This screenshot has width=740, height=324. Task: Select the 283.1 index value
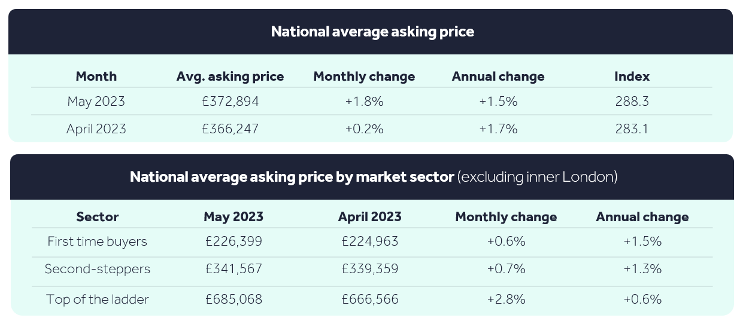click(632, 129)
